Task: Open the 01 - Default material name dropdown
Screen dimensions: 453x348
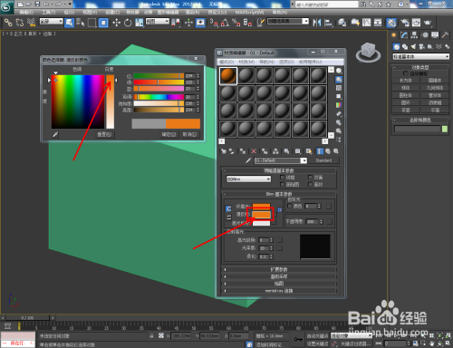Action: click(281, 160)
